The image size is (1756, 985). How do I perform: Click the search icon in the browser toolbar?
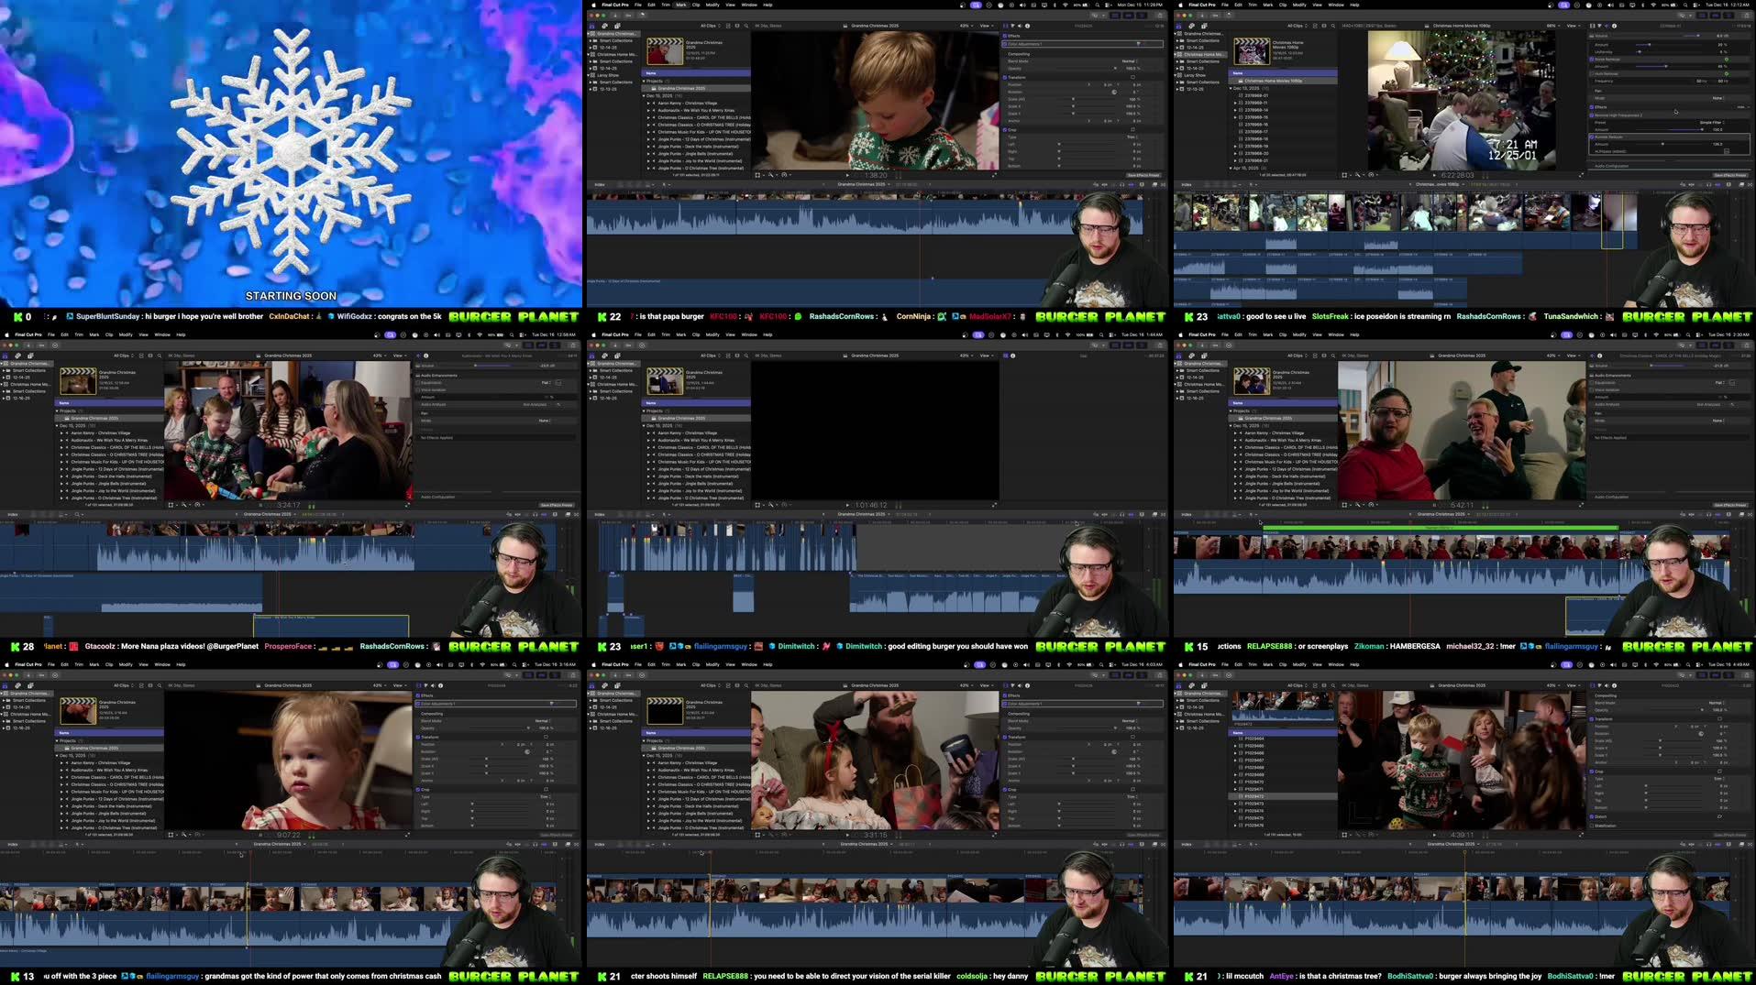pyautogui.click(x=746, y=26)
